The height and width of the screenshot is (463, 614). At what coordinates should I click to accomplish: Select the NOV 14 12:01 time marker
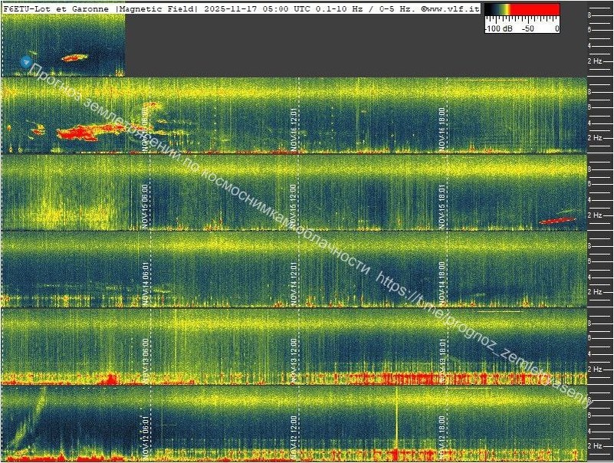(294, 284)
